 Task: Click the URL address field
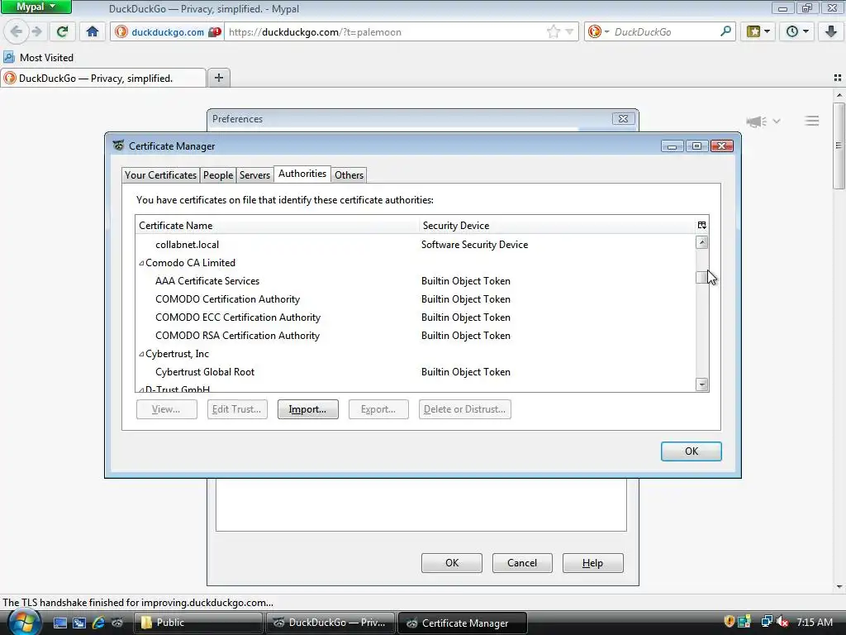pyautogui.click(x=386, y=32)
